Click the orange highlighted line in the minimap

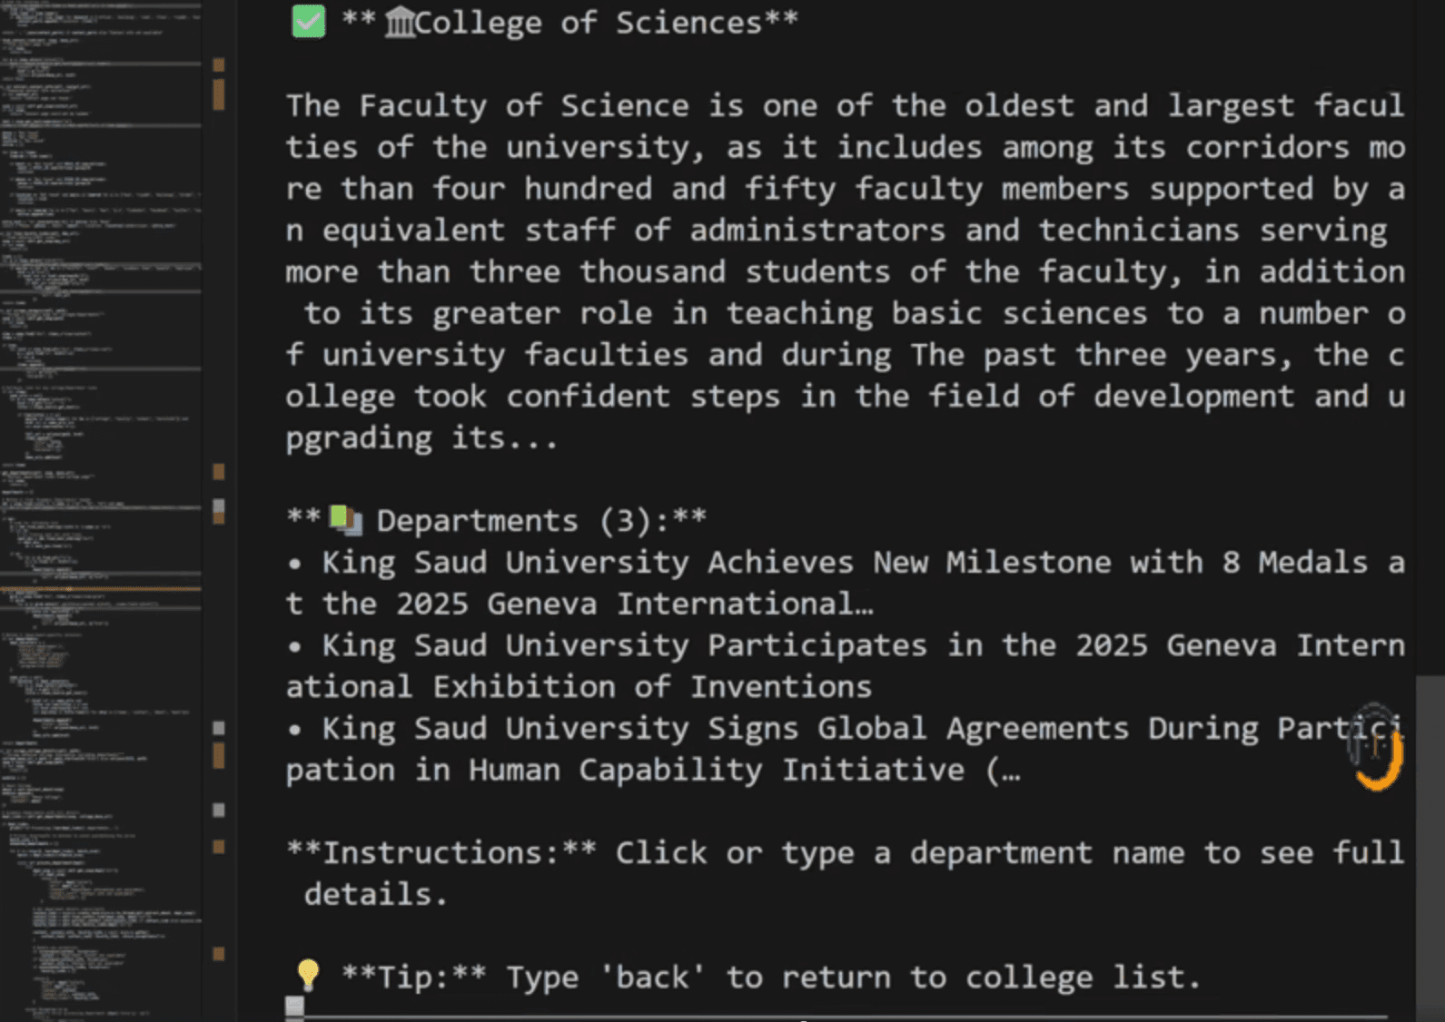pyautogui.click(x=101, y=589)
